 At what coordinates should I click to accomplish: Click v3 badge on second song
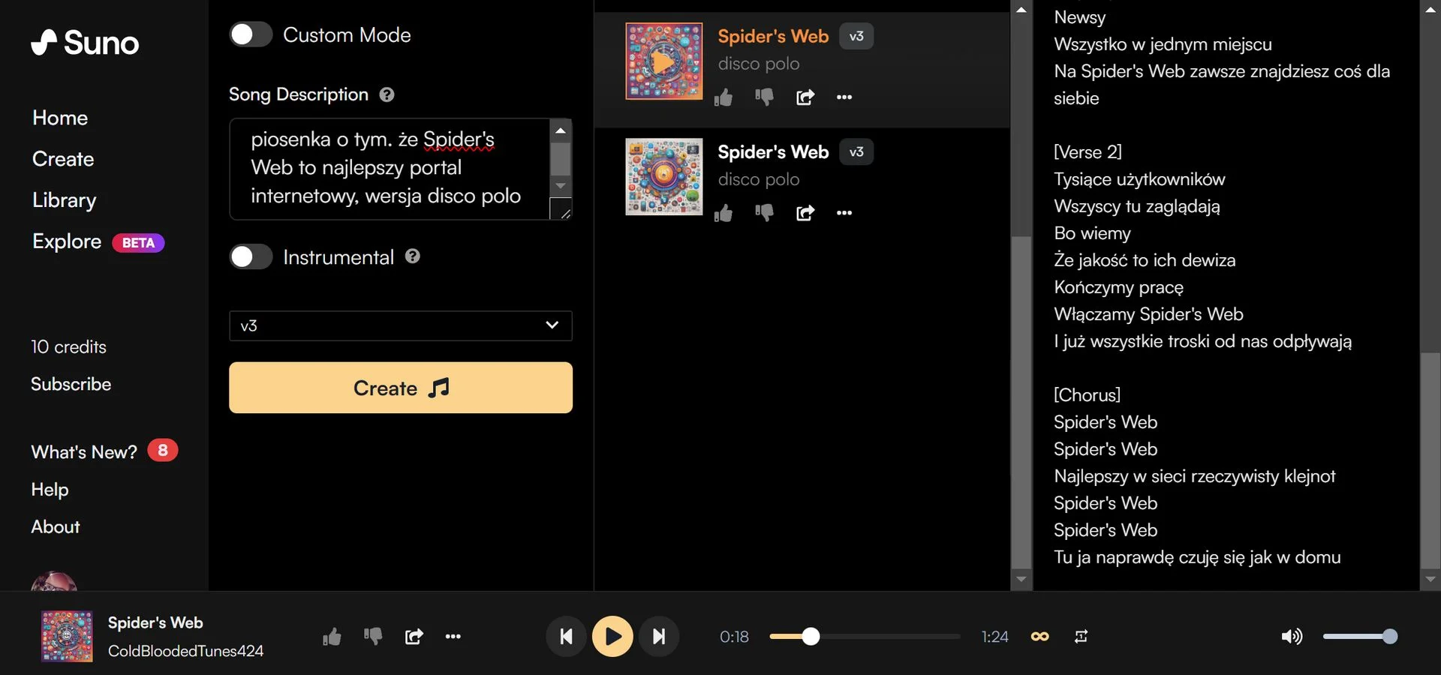click(x=856, y=151)
